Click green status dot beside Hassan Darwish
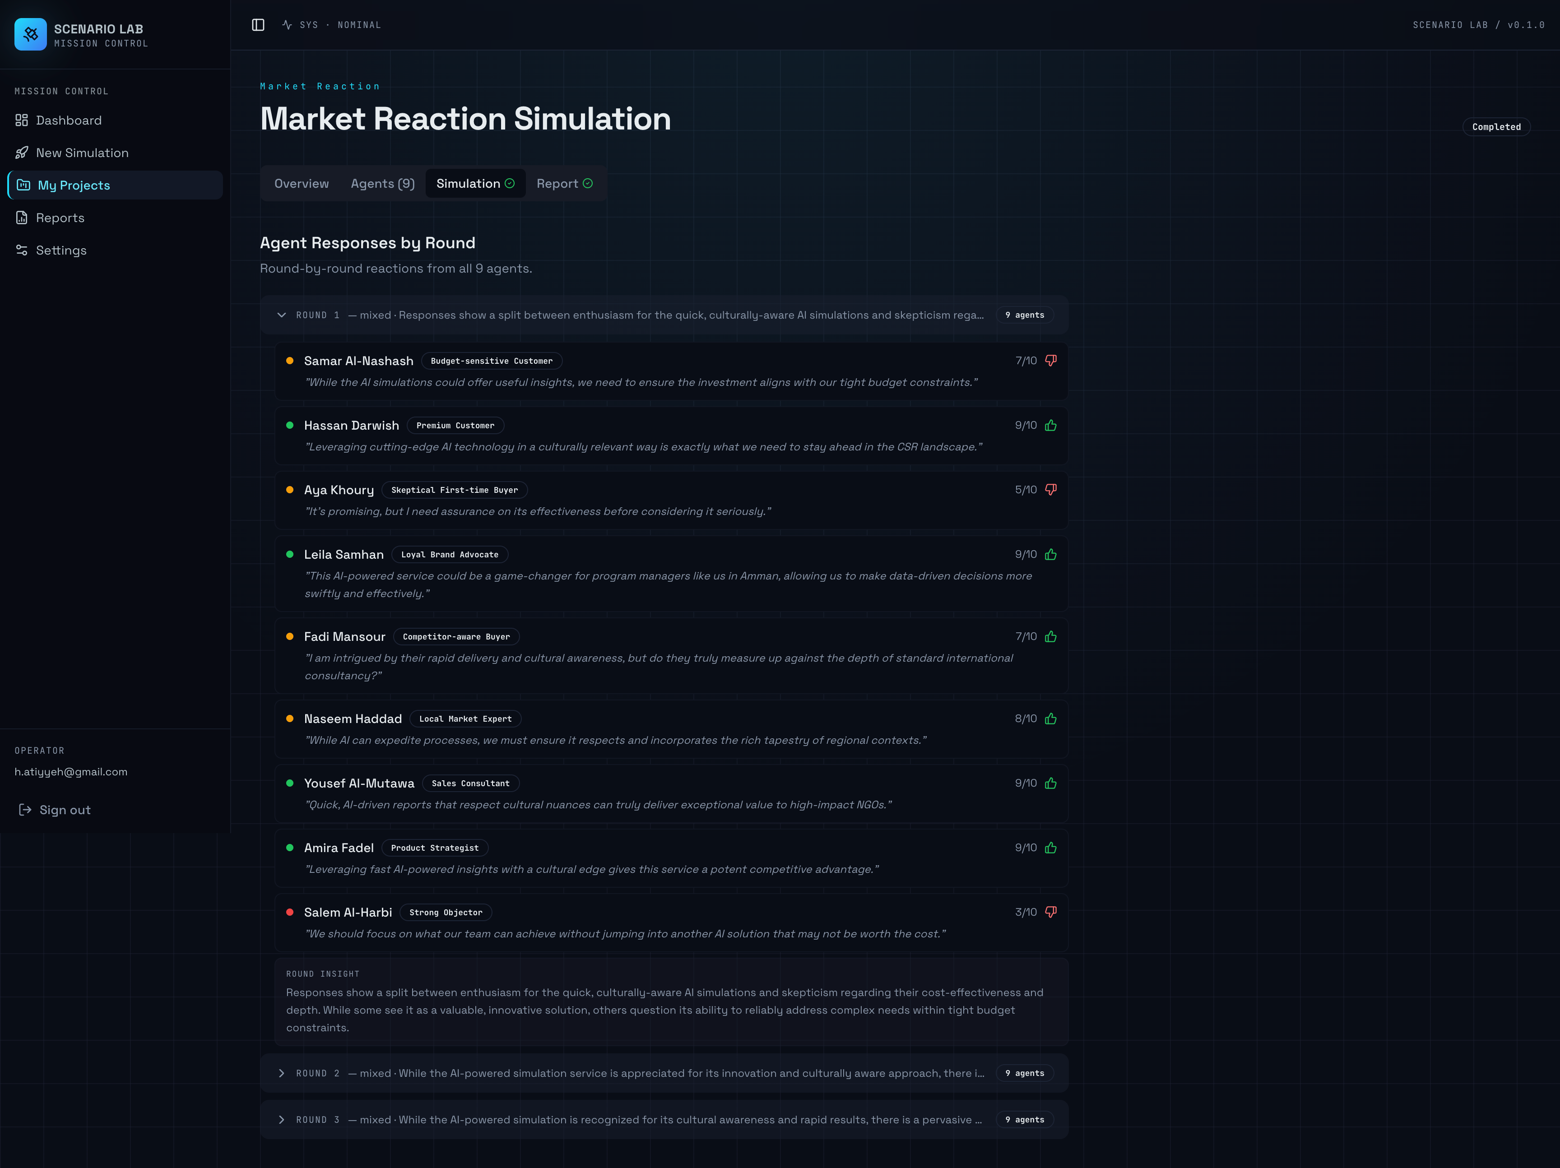The width and height of the screenshot is (1560, 1168). pyautogui.click(x=289, y=425)
